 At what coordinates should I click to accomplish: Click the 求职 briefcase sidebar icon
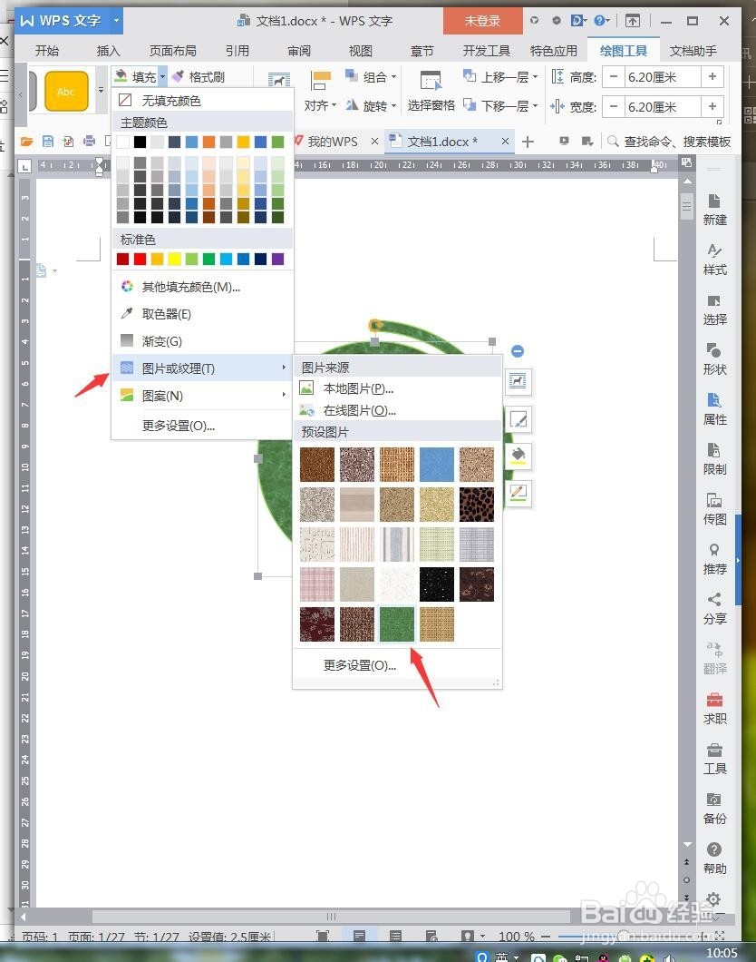tap(714, 709)
